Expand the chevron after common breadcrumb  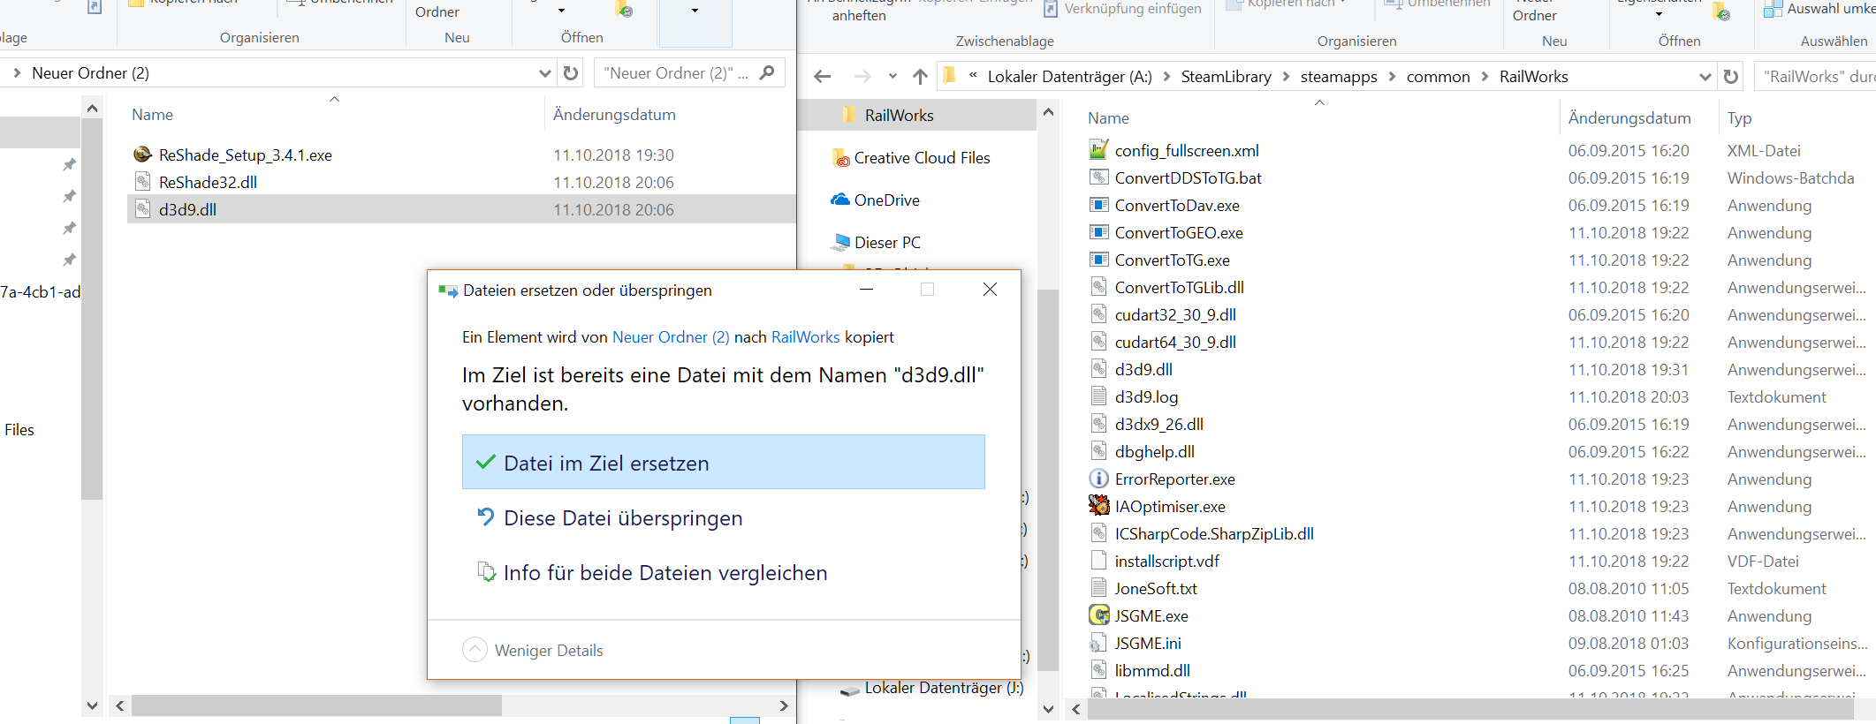tap(1485, 77)
